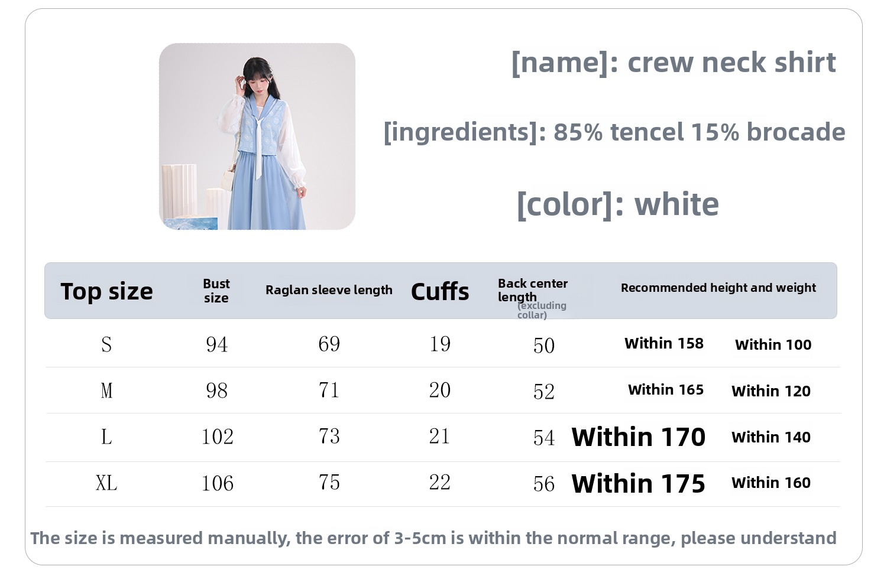Click Recommended height and weight header
The height and width of the screenshot is (586, 887).
718,288
